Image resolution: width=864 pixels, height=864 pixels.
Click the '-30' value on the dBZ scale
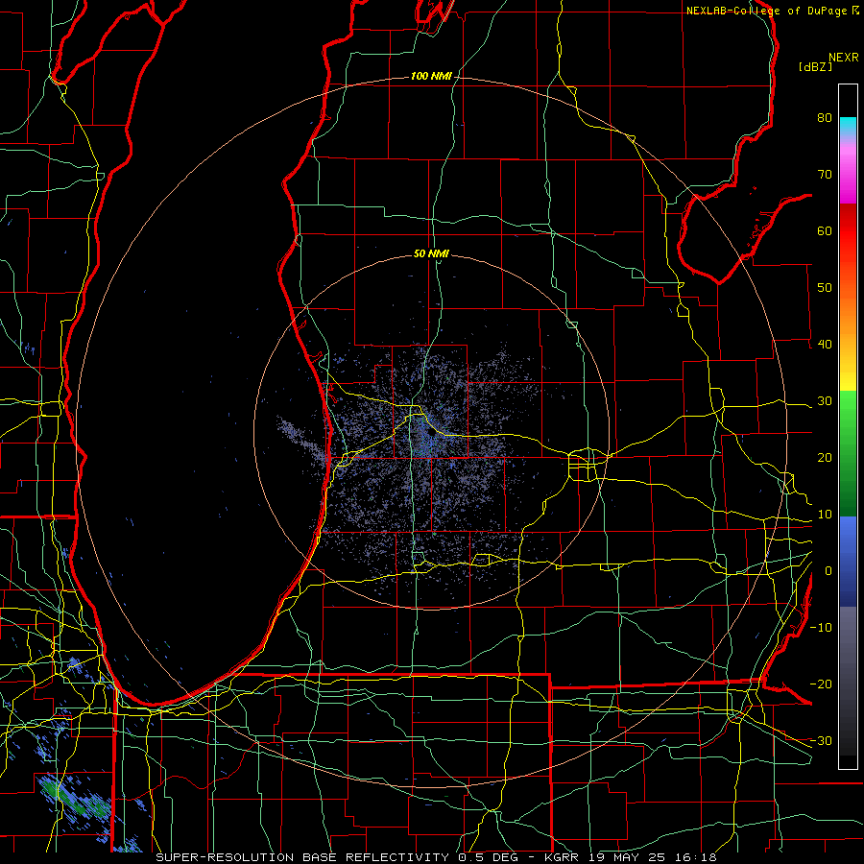click(821, 741)
